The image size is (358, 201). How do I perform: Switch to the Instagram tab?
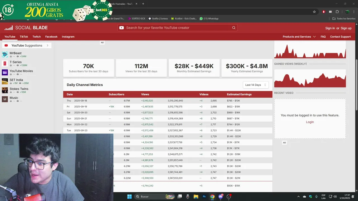[68, 37]
